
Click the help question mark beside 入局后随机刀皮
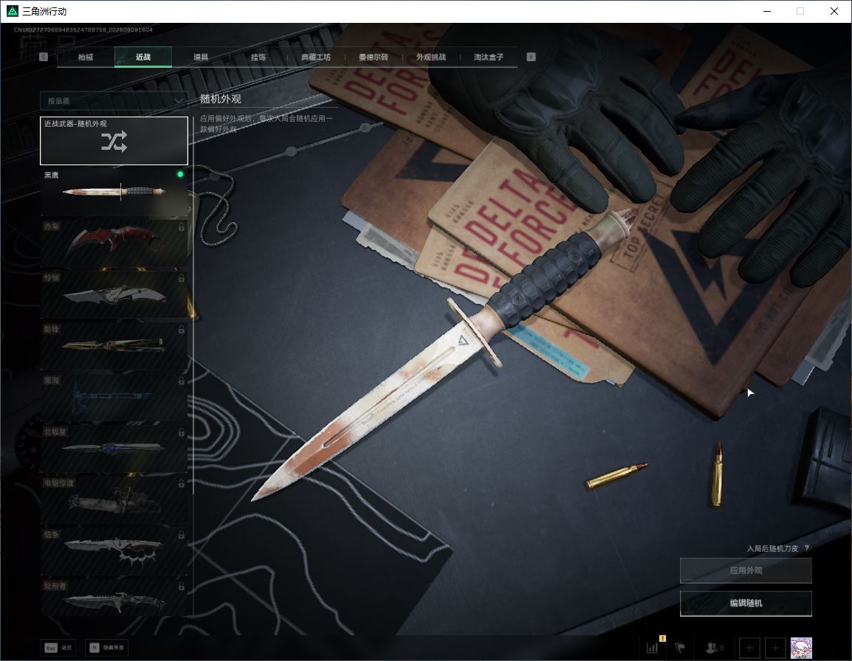pos(807,548)
